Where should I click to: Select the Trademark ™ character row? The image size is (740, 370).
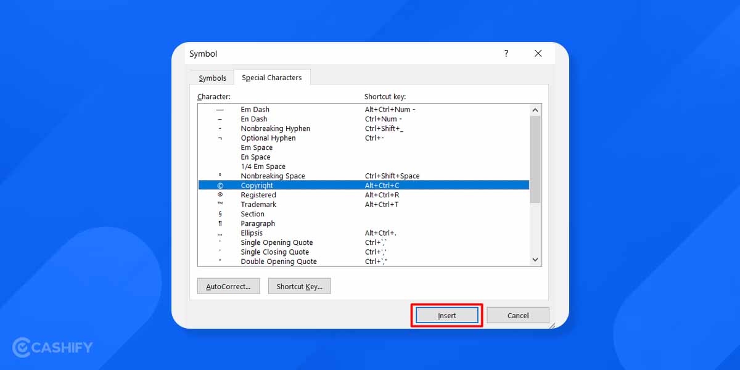[308, 204]
